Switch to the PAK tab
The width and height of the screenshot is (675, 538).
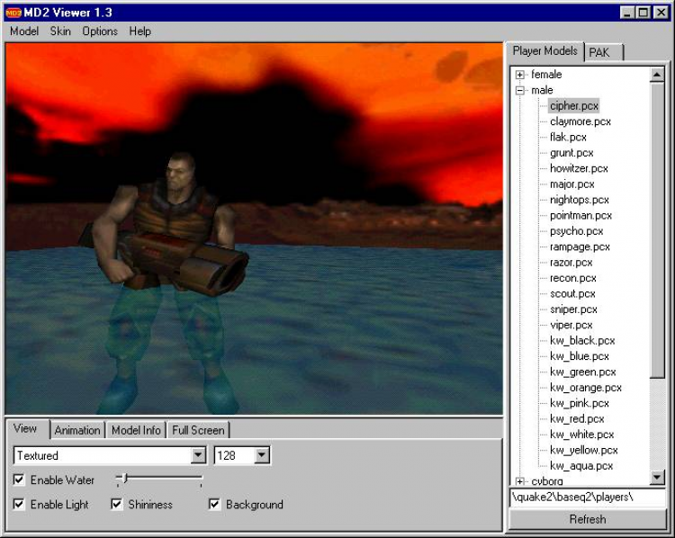tap(603, 52)
